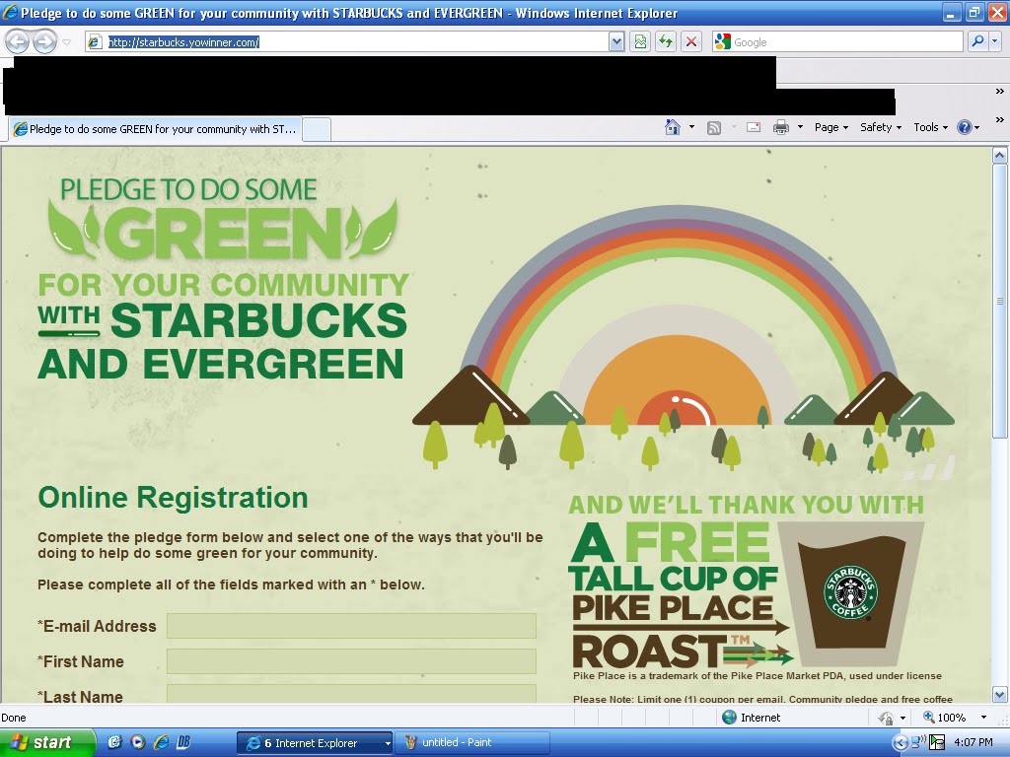This screenshot has height=757, width=1010.
Task: Click the browser Back arrow button
Action: coord(18,41)
